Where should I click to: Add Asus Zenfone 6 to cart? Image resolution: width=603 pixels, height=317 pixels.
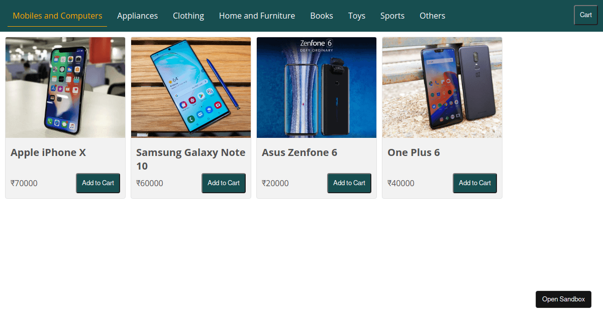tap(349, 183)
